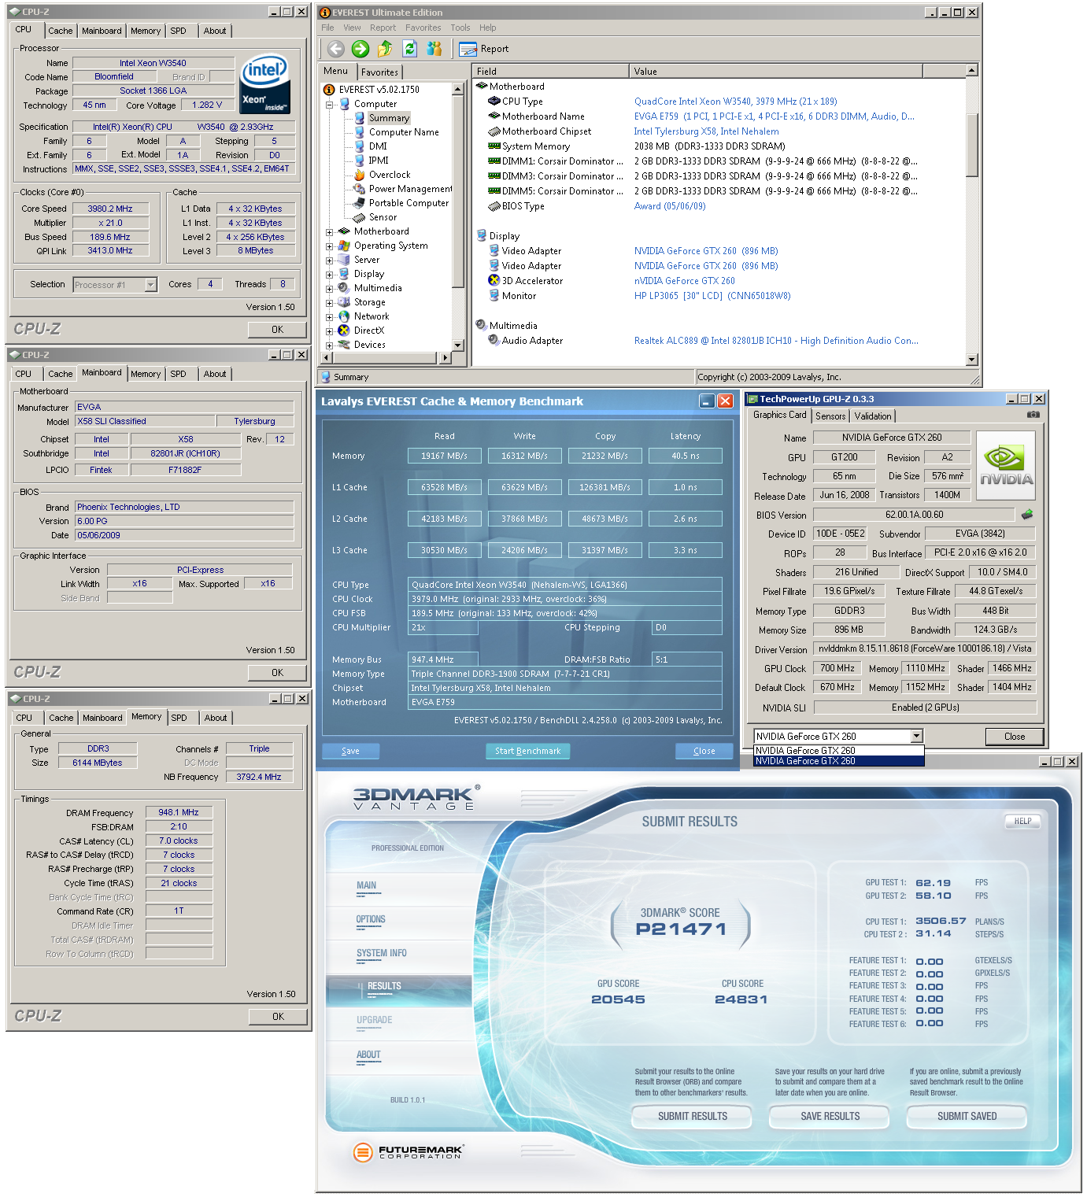Select Summary node in EVEREST tree

[x=389, y=118]
